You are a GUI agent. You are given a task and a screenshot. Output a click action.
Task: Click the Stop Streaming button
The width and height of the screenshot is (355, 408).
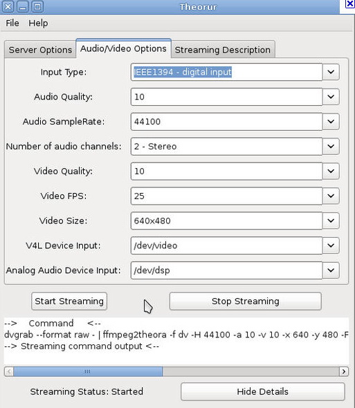point(246,301)
